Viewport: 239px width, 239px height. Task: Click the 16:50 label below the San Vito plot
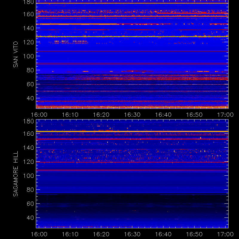tap(194, 115)
